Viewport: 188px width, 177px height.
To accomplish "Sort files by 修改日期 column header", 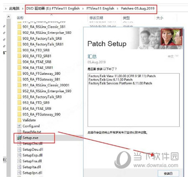I will 96,18.
